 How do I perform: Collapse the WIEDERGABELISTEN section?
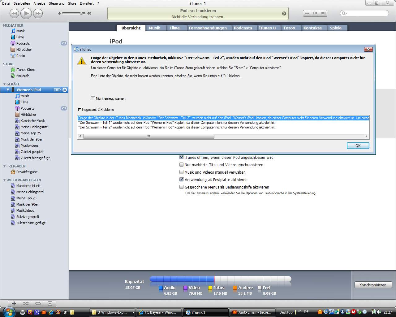(x=4, y=180)
